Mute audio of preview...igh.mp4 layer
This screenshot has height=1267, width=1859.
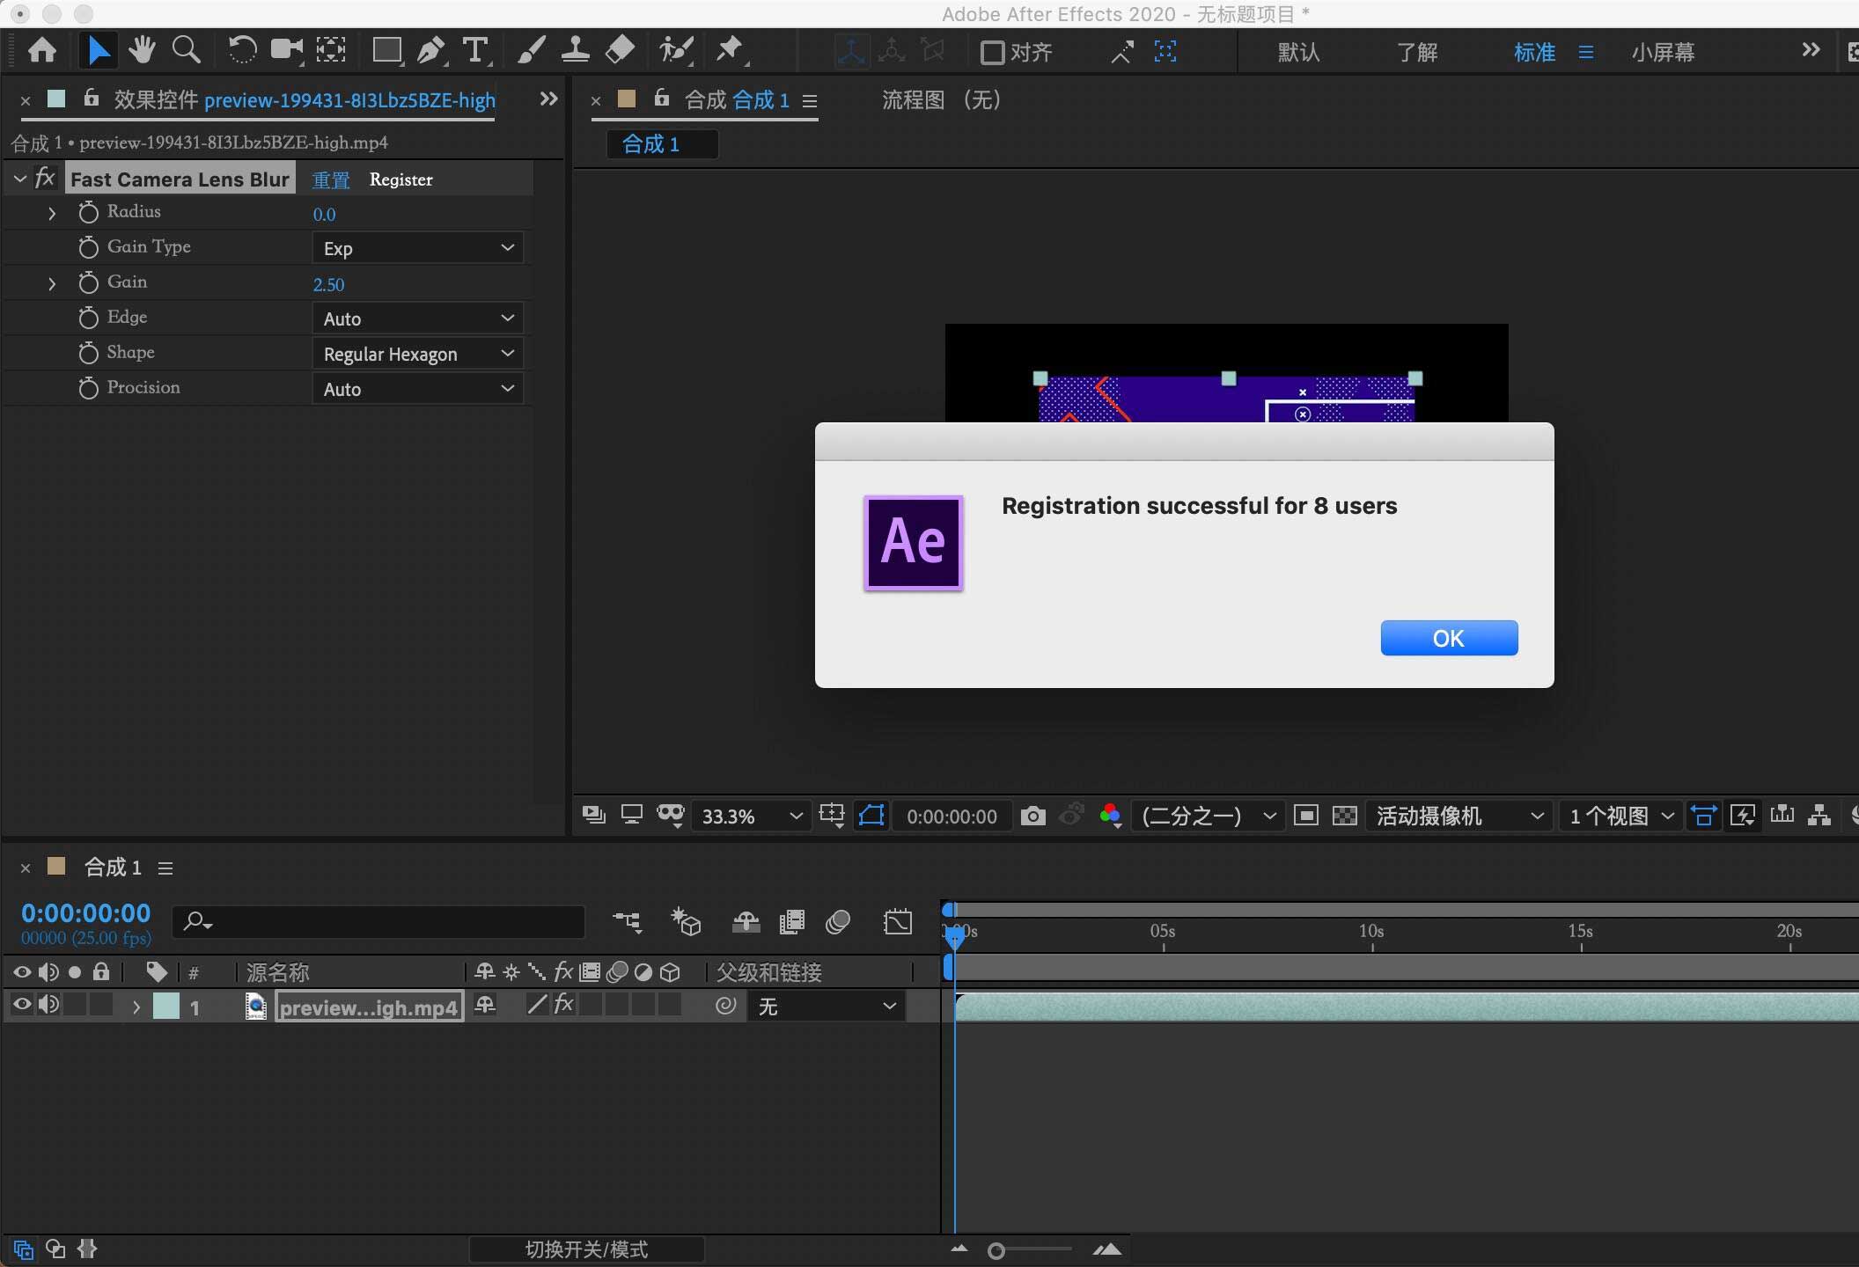48,1005
